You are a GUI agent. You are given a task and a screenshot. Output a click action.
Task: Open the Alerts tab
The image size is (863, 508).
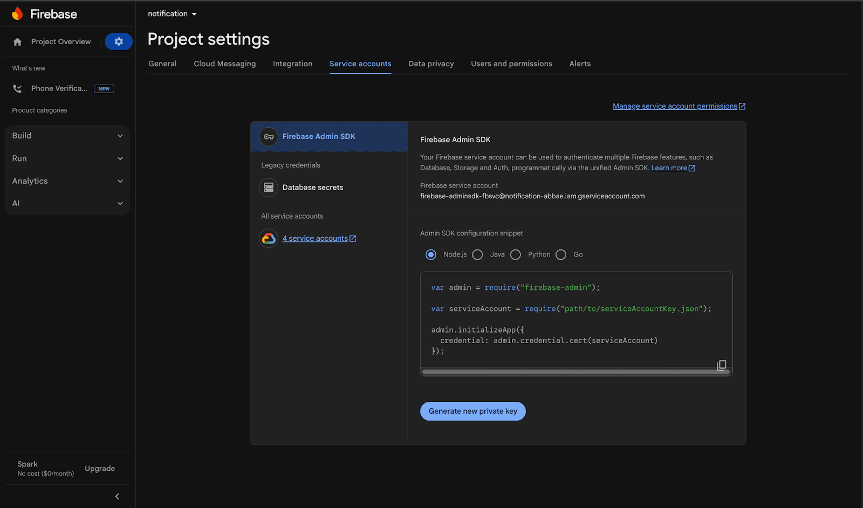pos(580,64)
